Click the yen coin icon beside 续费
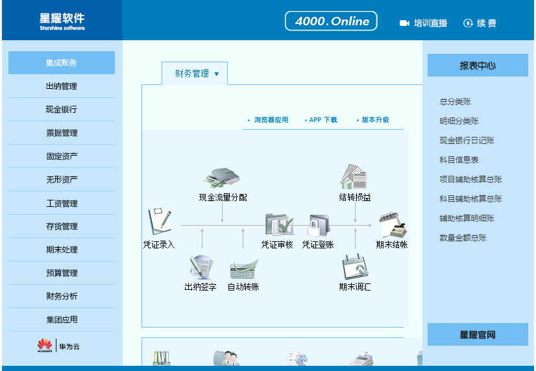The height and width of the screenshot is (371, 536). click(x=468, y=23)
